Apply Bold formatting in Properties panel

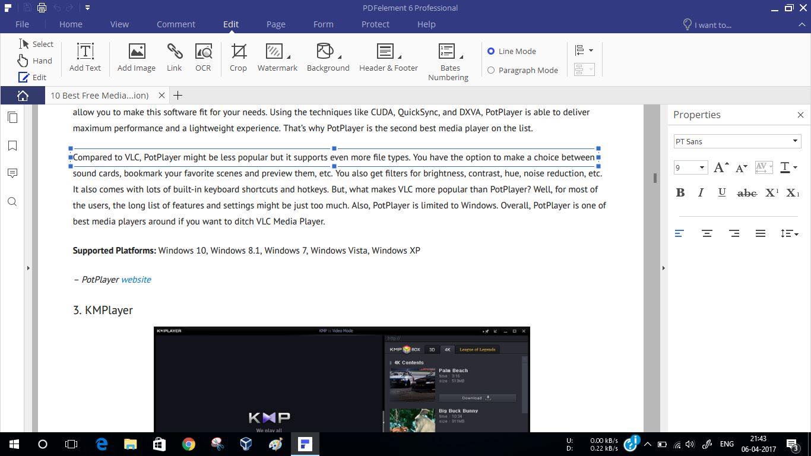(680, 192)
